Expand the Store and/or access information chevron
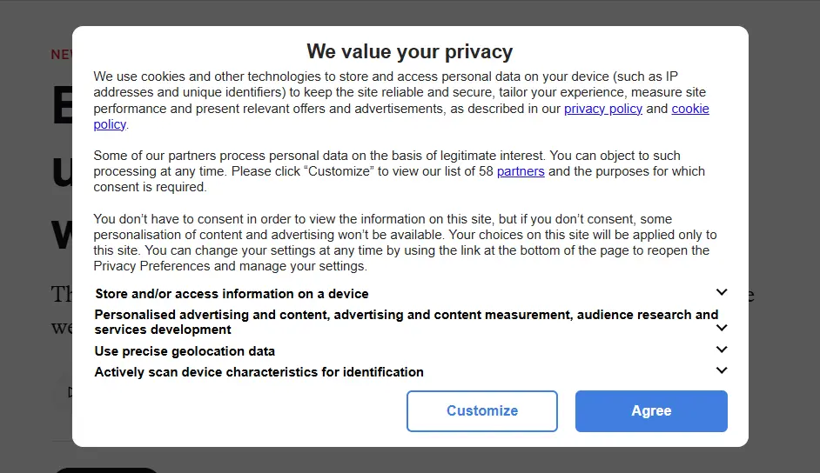 721,292
